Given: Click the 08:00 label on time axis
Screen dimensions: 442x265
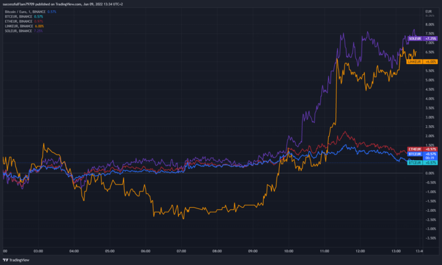Looking at the screenshot, I should [x=217, y=251].
